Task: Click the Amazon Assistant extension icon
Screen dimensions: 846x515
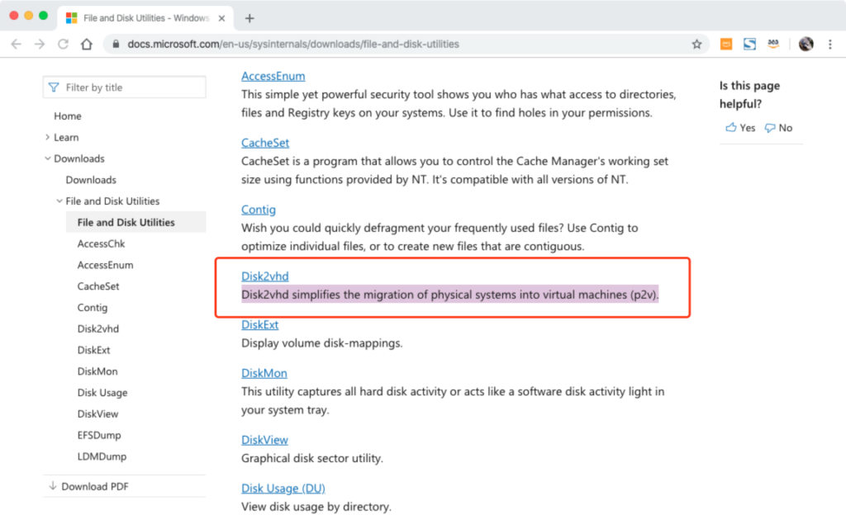Action: click(x=773, y=45)
